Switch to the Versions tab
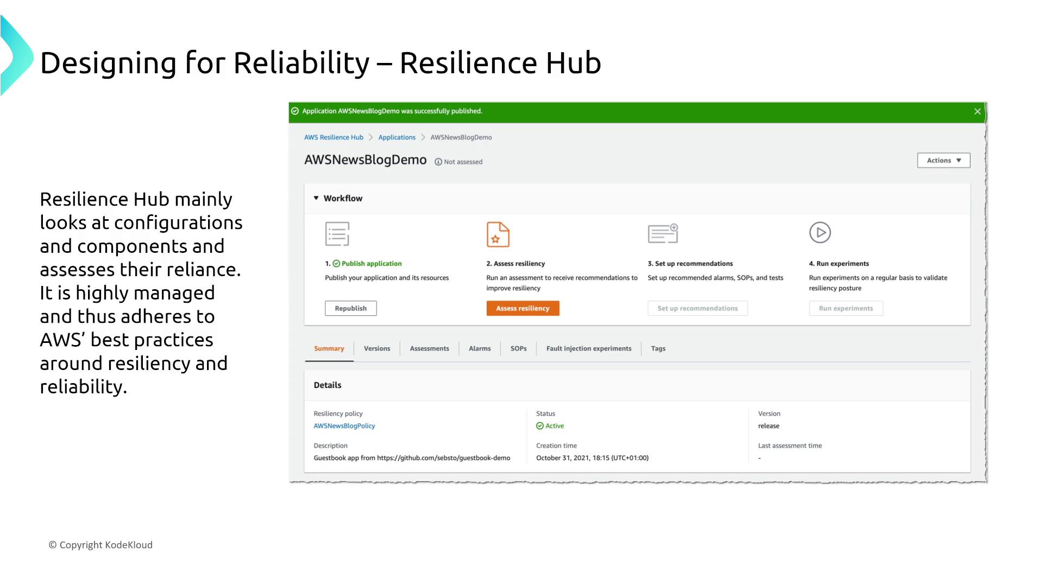 click(376, 348)
